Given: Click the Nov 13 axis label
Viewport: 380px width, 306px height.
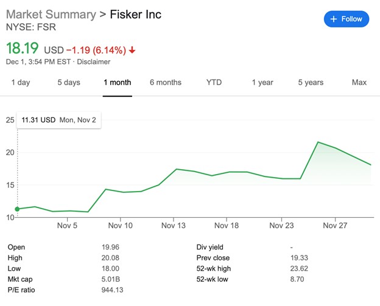Looking at the screenshot, I should [x=173, y=225].
